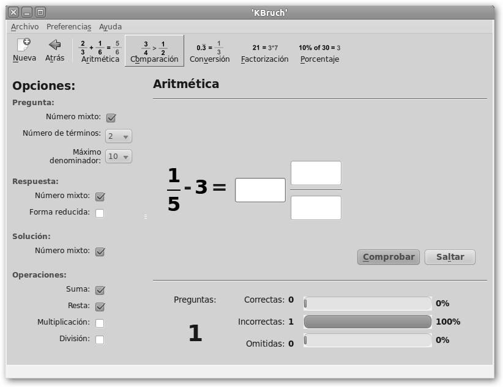
Task: Enable the División operation checkbox
Action: (100, 339)
